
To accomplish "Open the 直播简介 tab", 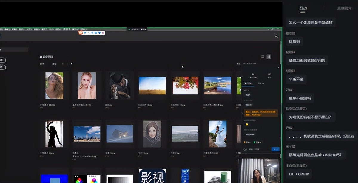I will click(344, 8).
